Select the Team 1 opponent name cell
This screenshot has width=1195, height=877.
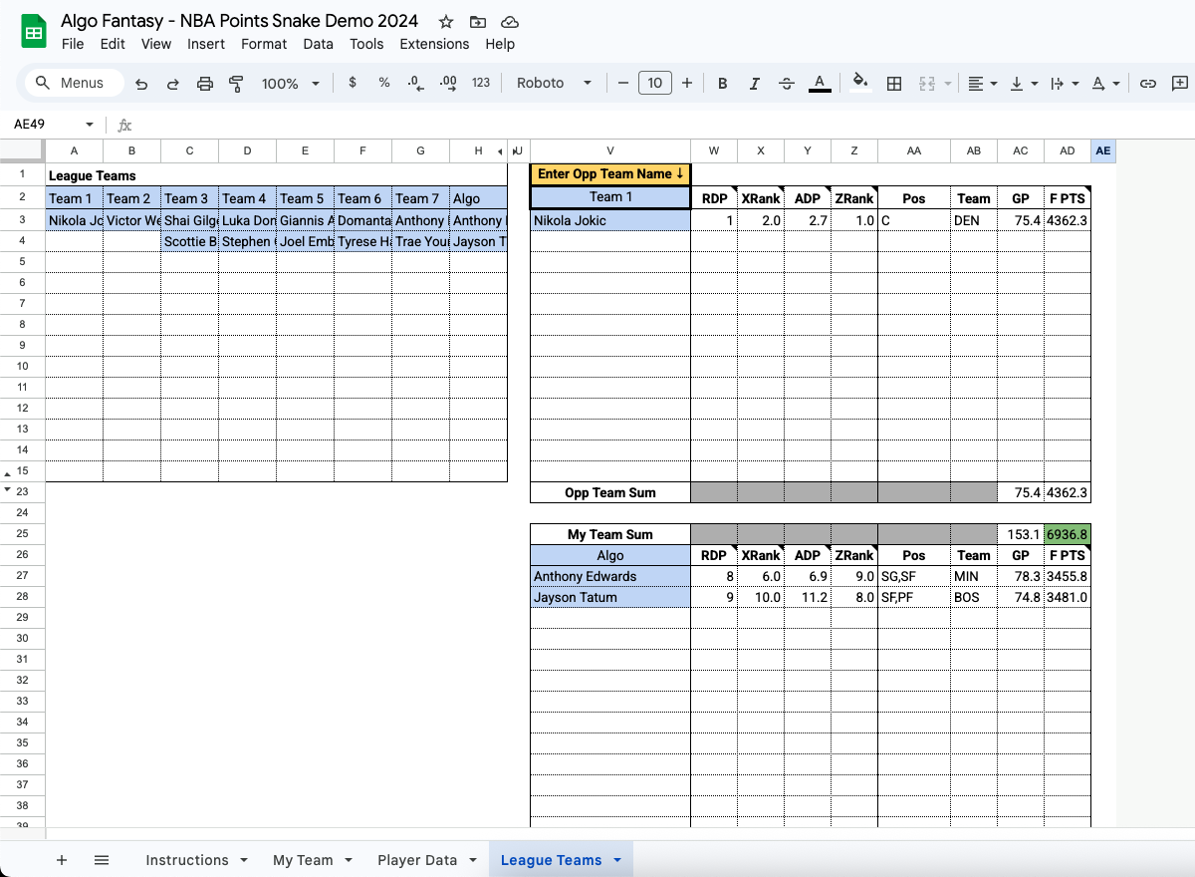[610, 197]
